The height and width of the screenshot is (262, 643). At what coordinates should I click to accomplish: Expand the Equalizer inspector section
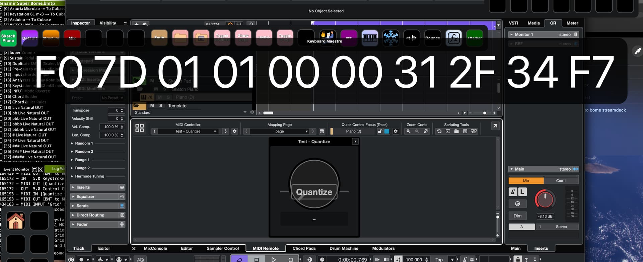pos(73,196)
